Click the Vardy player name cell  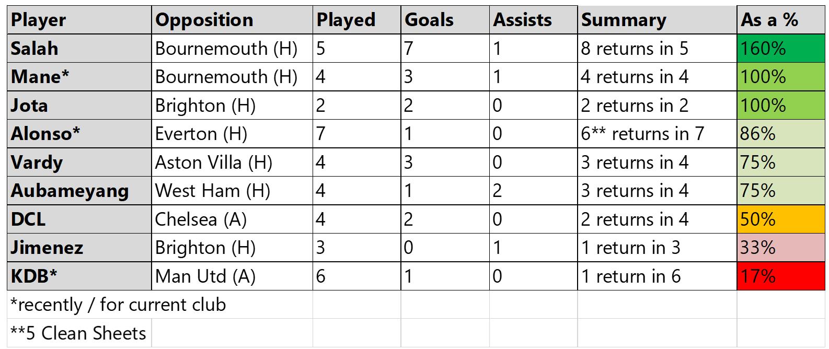pos(79,162)
